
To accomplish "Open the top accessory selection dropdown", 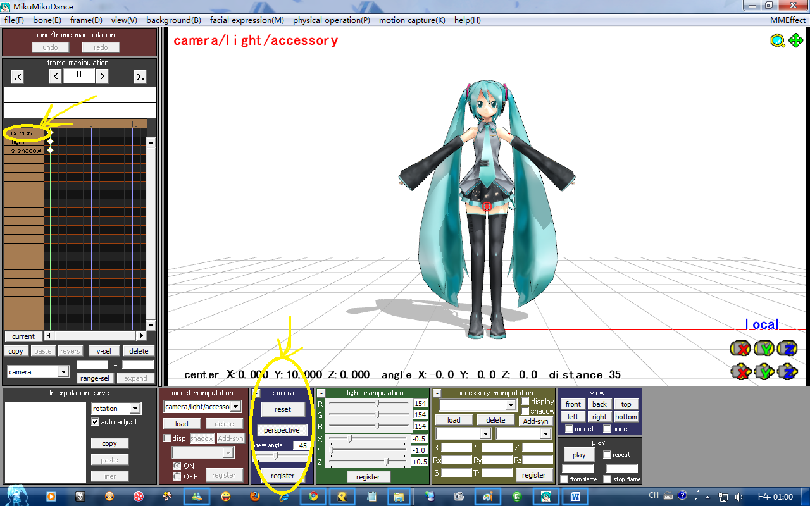I will [478, 405].
